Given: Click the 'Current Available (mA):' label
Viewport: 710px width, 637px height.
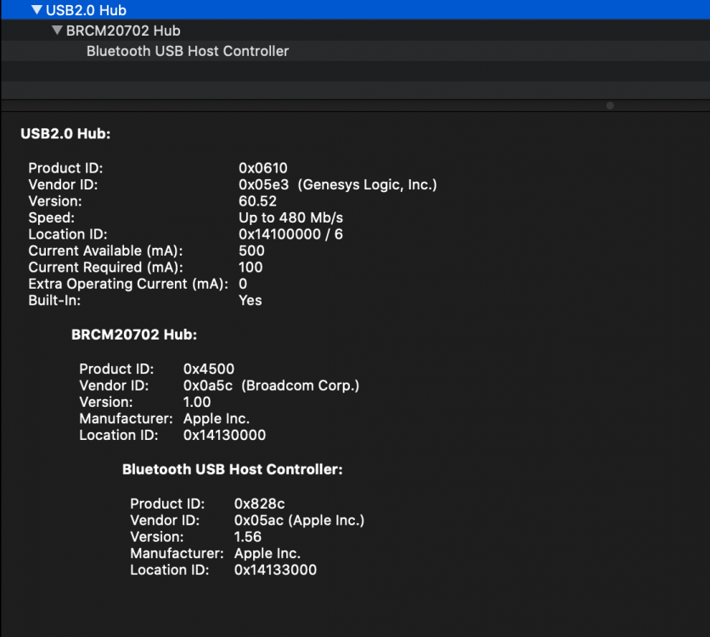Looking at the screenshot, I should tap(105, 251).
